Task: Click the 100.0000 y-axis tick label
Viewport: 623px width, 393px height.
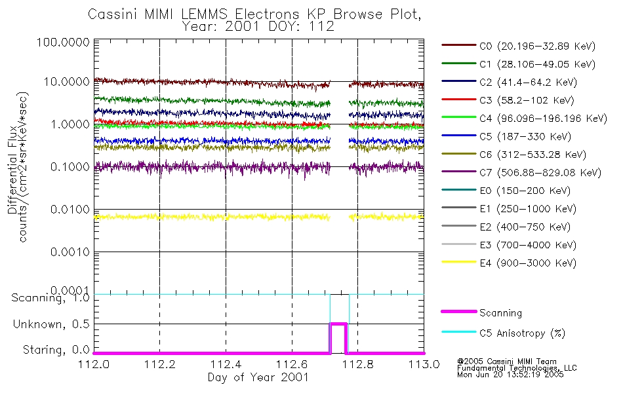Action: point(63,42)
